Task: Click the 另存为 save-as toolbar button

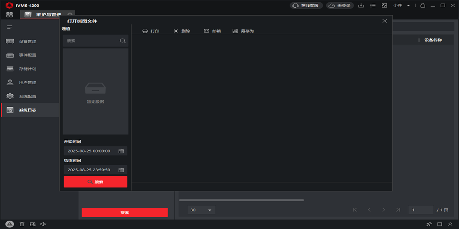Action: (243, 31)
